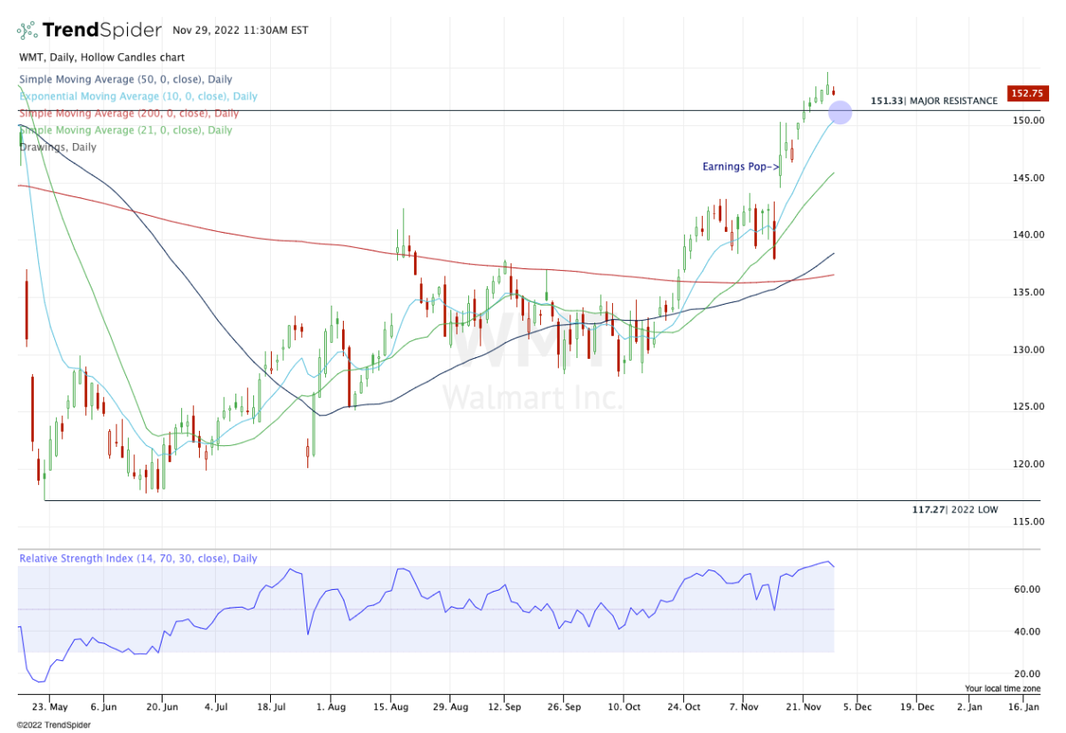Click the 150.00 price axis label
The image size is (1066, 733).
coord(1025,120)
